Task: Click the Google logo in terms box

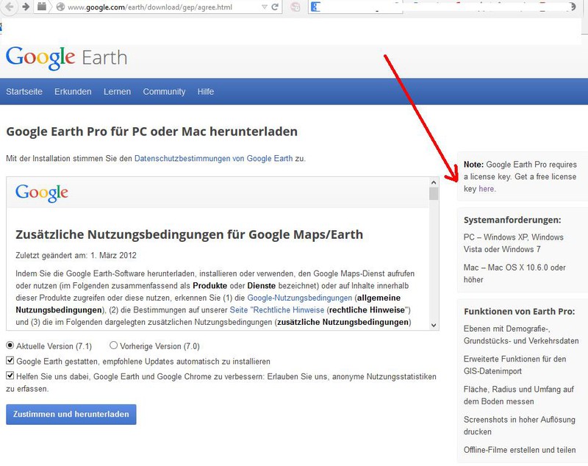Action: [42, 193]
